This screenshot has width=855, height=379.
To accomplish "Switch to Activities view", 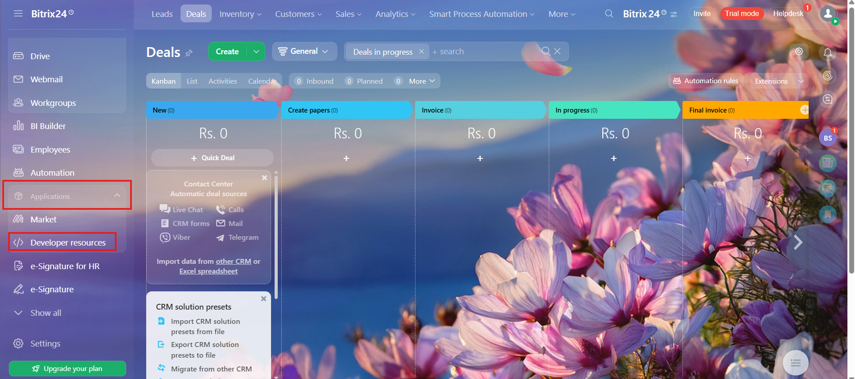I will click(x=223, y=81).
